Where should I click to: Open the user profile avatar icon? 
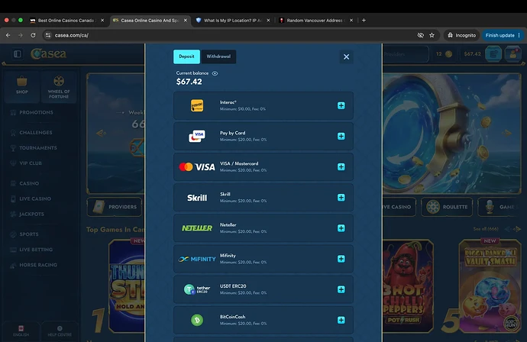[513, 53]
